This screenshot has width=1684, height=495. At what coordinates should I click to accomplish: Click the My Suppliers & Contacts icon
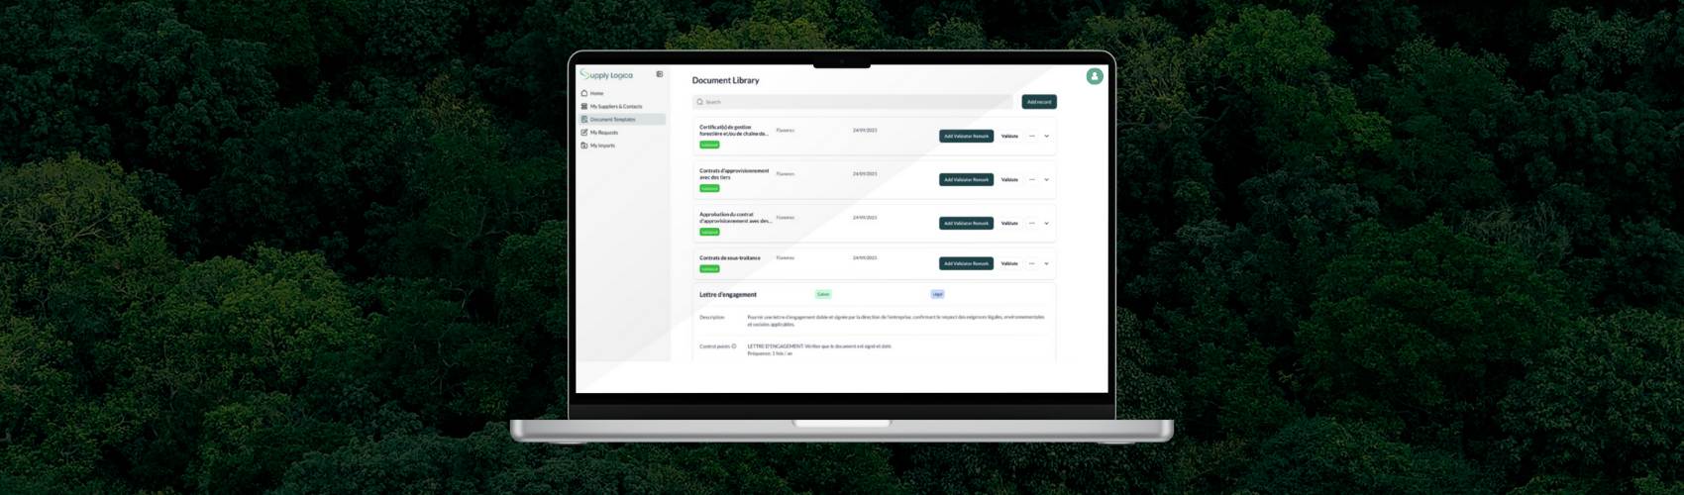pos(584,106)
